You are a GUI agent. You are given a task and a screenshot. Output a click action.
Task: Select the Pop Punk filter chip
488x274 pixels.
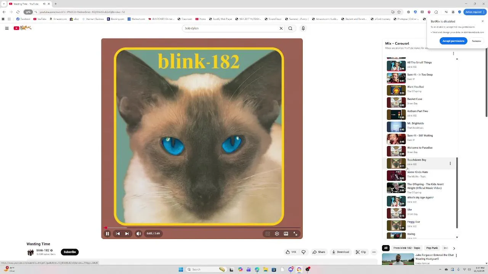[x=432, y=248]
